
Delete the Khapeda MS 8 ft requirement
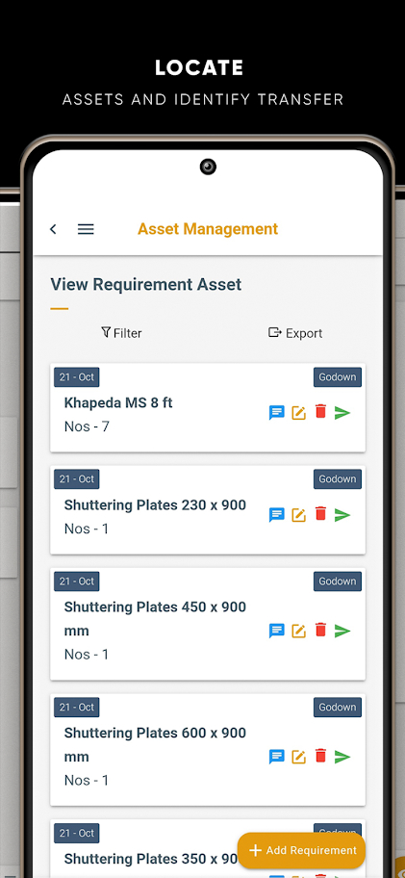[320, 412]
